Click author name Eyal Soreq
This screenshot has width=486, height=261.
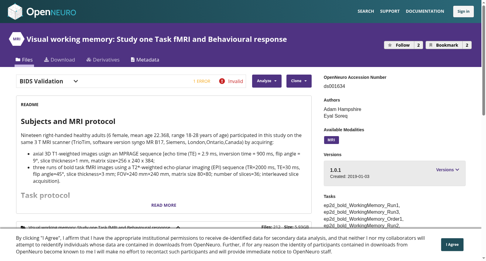336,116
